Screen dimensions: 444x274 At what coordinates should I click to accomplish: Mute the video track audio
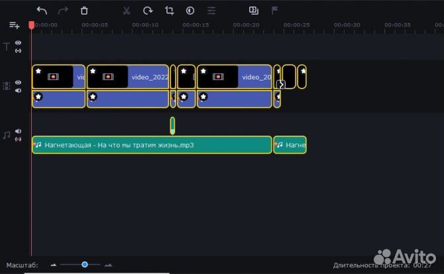[x=19, y=90]
